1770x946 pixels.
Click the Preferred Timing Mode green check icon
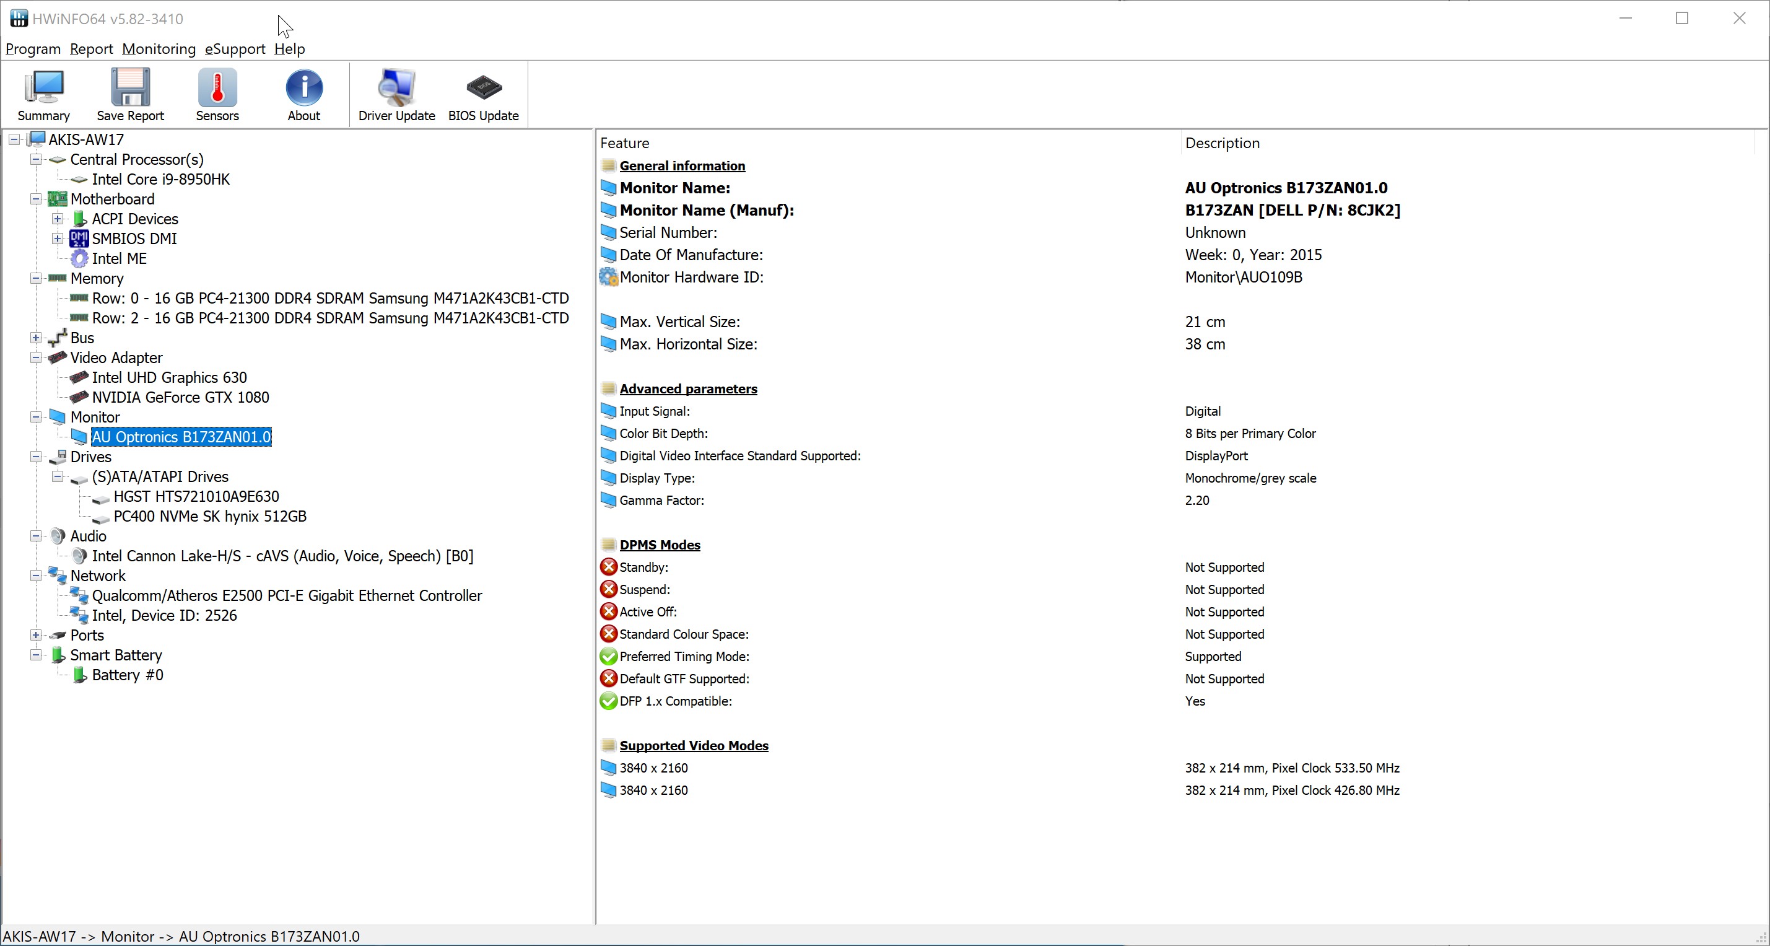click(x=608, y=657)
